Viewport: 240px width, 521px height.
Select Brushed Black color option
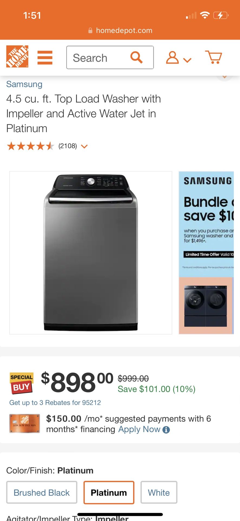coord(42,493)
